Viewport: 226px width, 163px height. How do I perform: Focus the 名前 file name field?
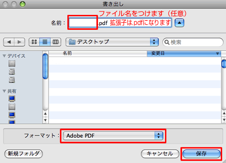click(x=120, y=23)
